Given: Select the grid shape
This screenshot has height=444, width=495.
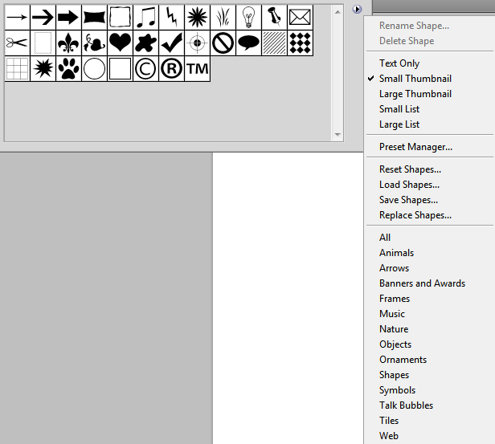Looking at the screenshot, I should pyautogui.click(x=18, y=69).
